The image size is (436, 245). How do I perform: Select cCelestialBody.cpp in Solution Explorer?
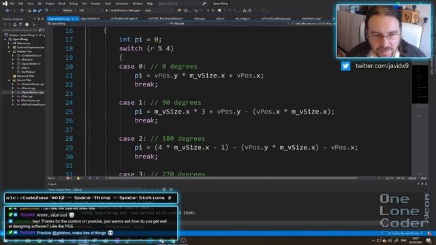(x=33, y=84)
